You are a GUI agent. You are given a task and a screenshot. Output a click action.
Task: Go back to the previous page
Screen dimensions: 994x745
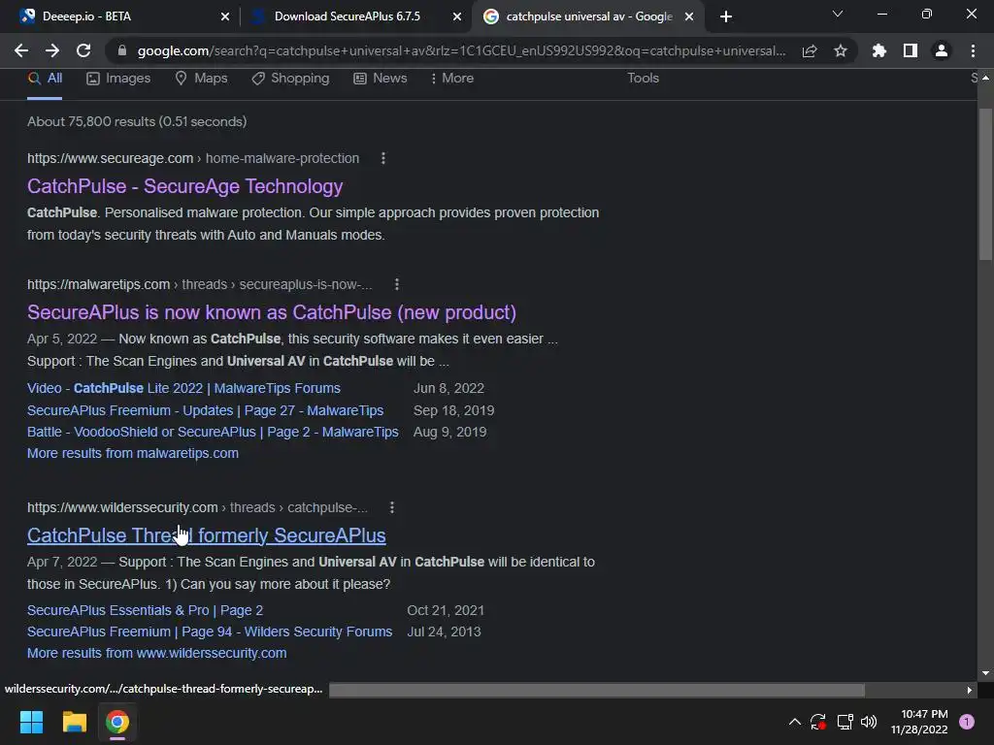[21, 50]
